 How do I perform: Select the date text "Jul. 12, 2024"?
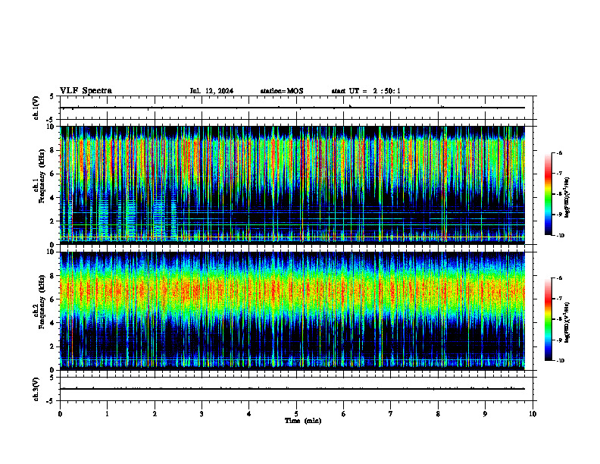tap(211, 91)
